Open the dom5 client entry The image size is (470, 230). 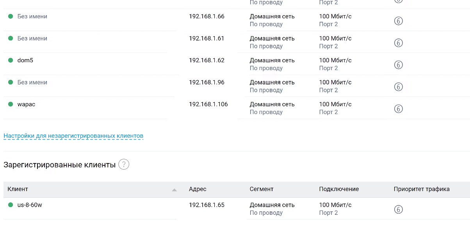(25, 60)
